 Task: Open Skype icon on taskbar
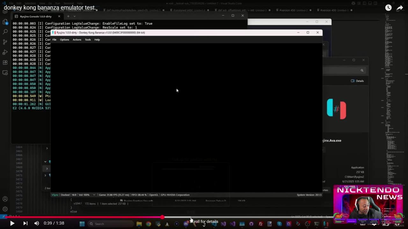click(x=279, y=224)
